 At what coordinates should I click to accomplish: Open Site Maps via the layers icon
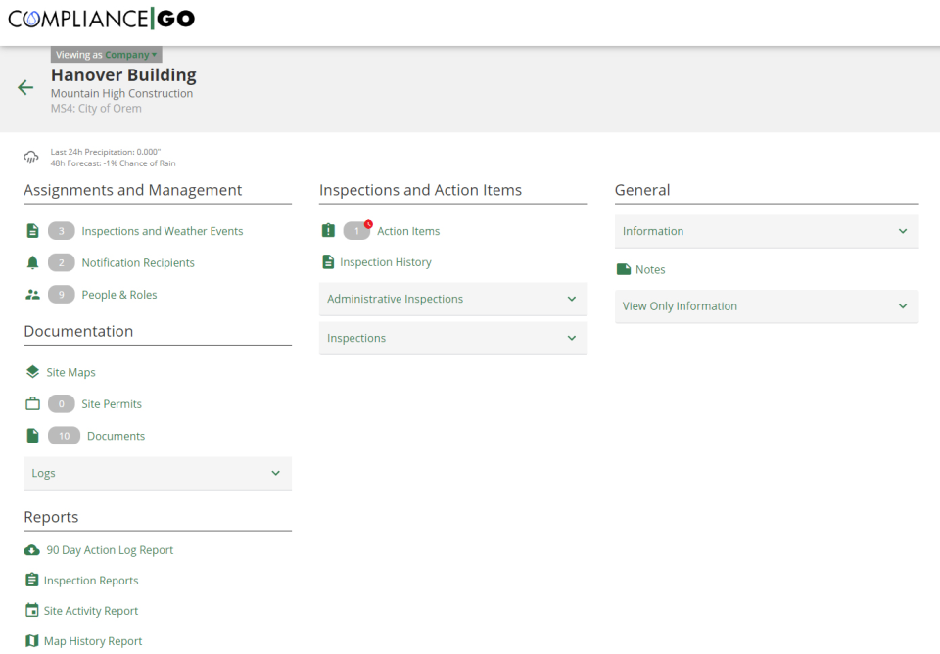pos(32,372)
